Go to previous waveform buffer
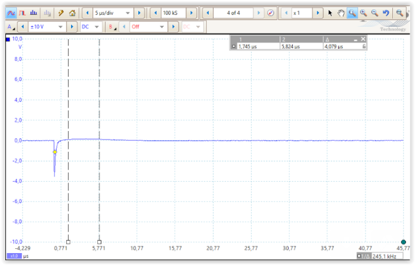The width and height of the screenshot is (415, 265). pos(208,13)
